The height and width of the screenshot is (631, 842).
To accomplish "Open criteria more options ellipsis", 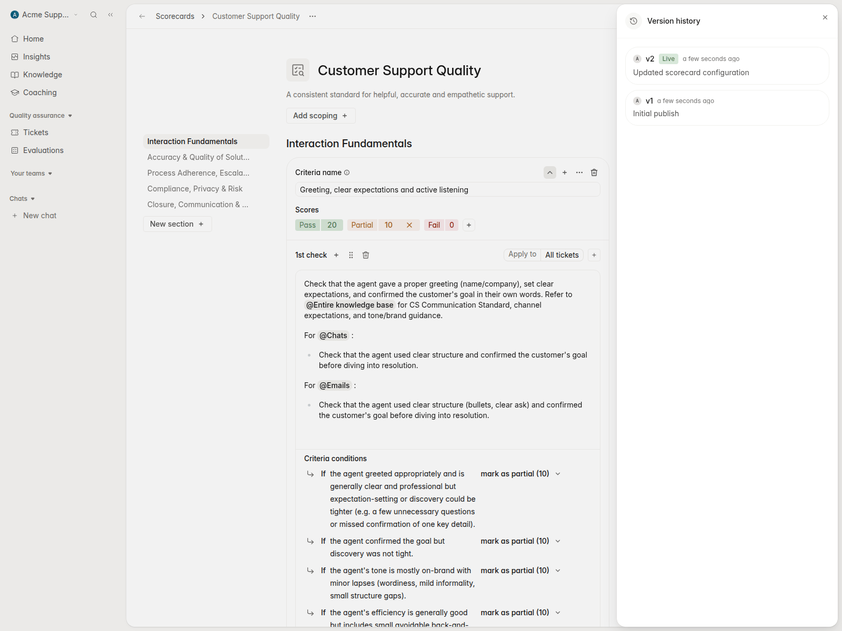I will click(x=579, y=172).
